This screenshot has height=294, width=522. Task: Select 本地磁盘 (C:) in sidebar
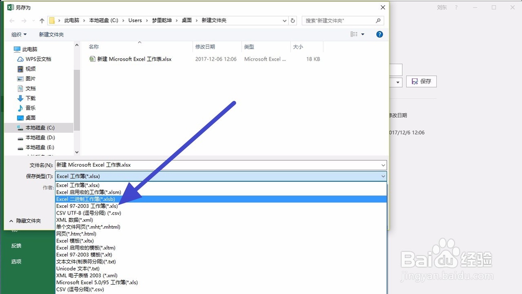coord(39,127)
